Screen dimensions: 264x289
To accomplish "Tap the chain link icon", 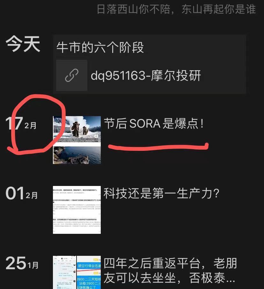I will click(72, 75).
